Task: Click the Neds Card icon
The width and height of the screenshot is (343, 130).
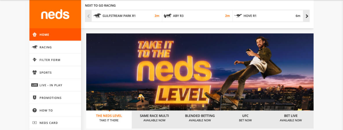Action: pos(34,123)
